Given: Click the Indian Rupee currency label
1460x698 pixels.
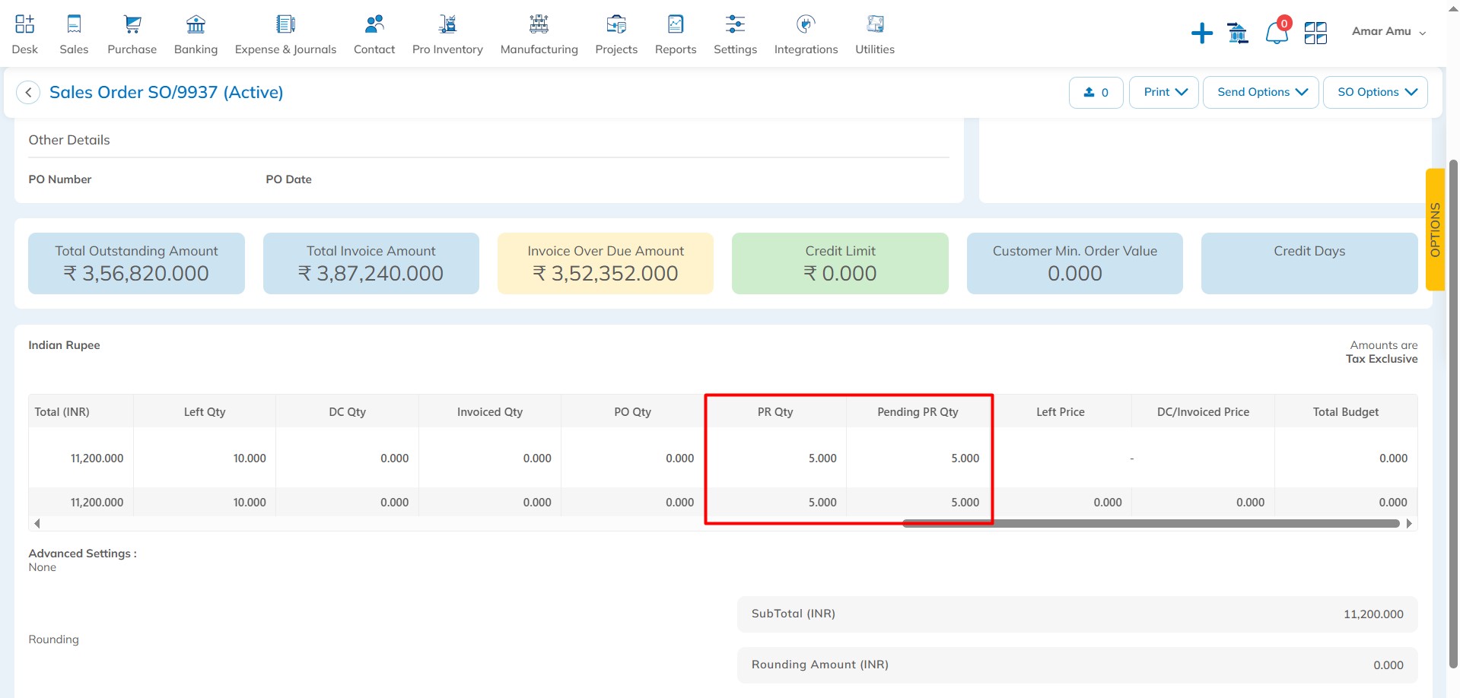Looking at the screenshot, I should coord(64,345).
